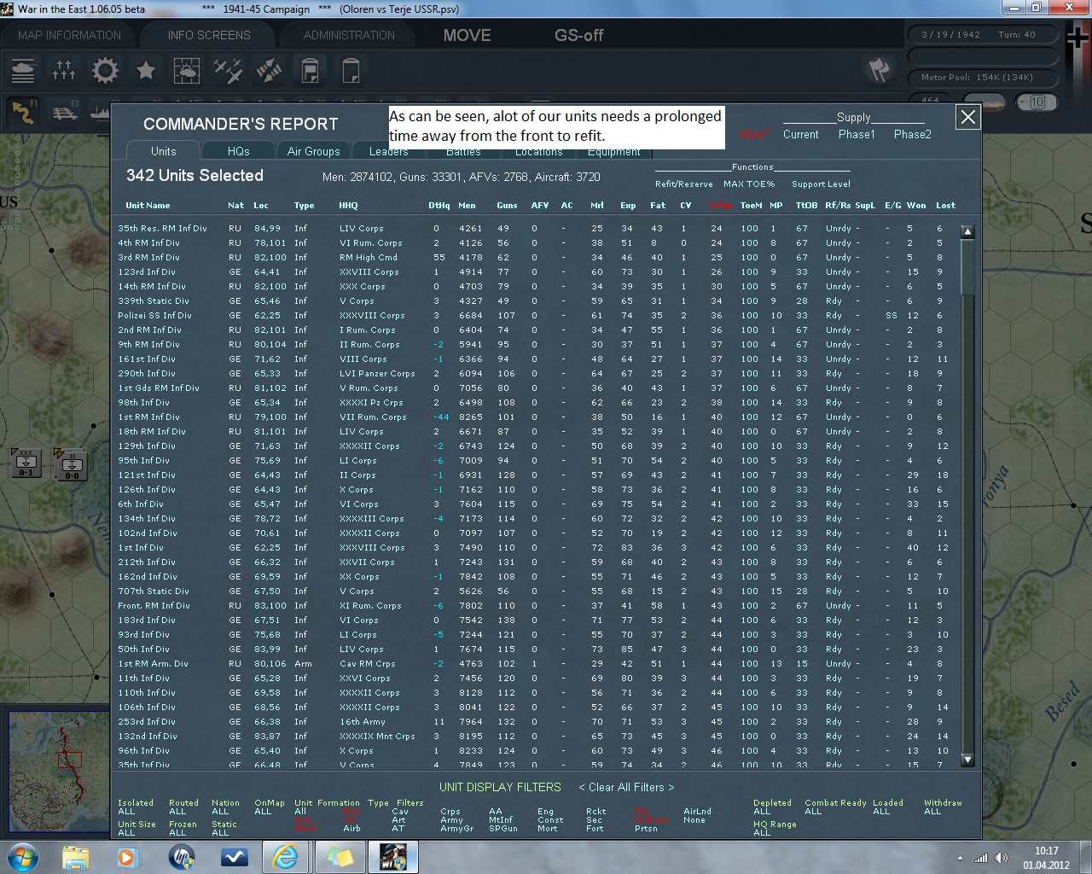Click the crossed arrows icon in toolbar
The image size is (1092, 874).
pos(269,70)
